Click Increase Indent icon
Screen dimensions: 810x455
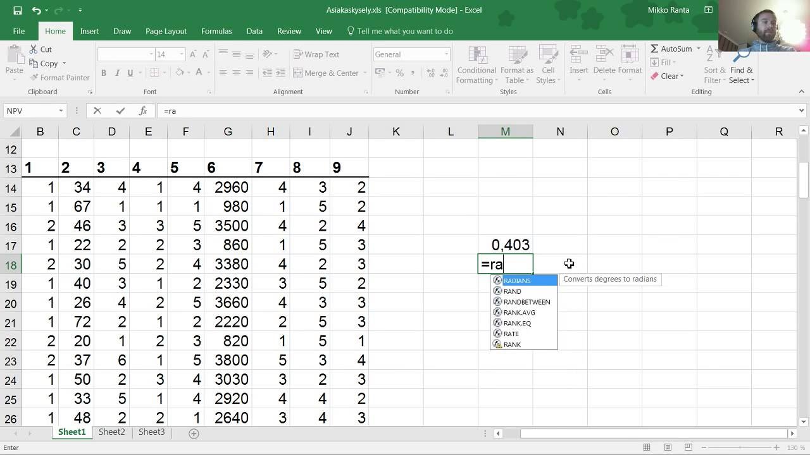point(281,73)
